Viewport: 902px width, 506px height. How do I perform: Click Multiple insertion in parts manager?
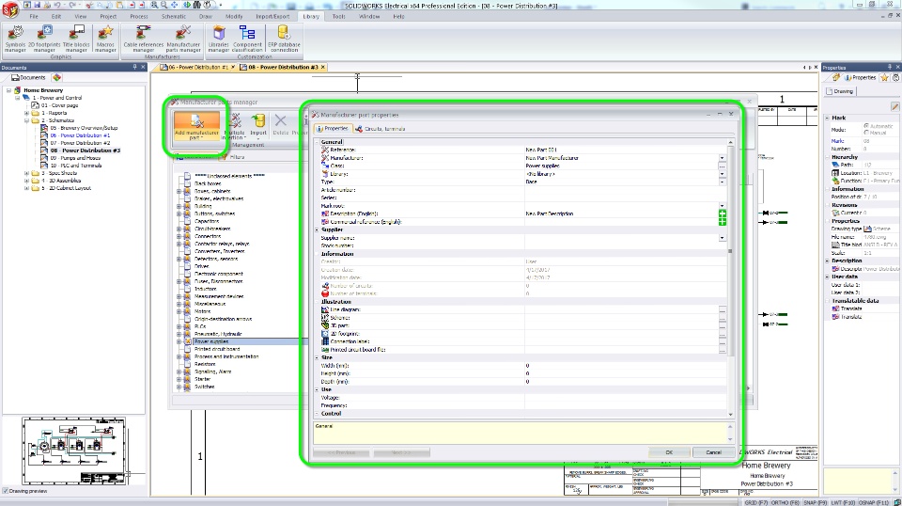pos(234,127)
